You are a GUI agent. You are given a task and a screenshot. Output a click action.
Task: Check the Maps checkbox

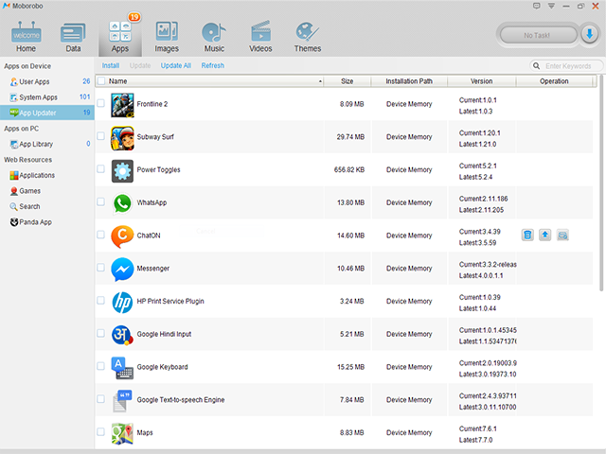point(101,431)
